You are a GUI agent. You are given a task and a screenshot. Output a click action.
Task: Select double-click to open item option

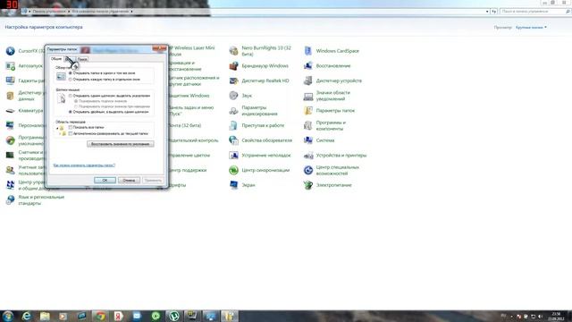71,112
